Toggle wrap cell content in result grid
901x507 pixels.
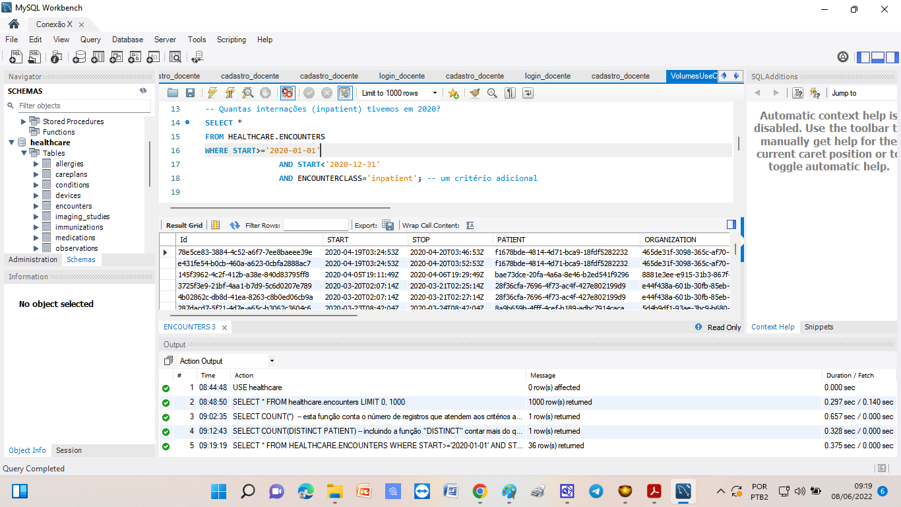tap(470, 225)
